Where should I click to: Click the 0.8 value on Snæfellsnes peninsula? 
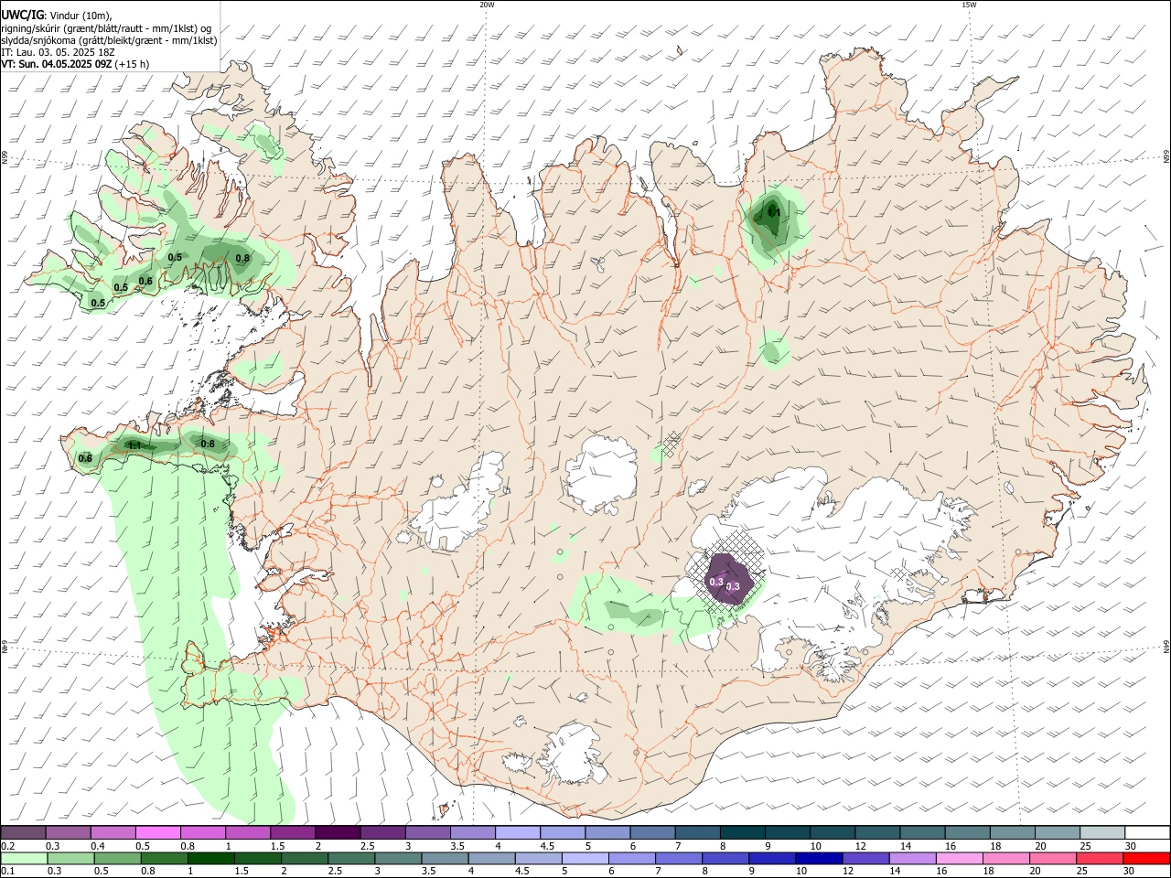208,444
